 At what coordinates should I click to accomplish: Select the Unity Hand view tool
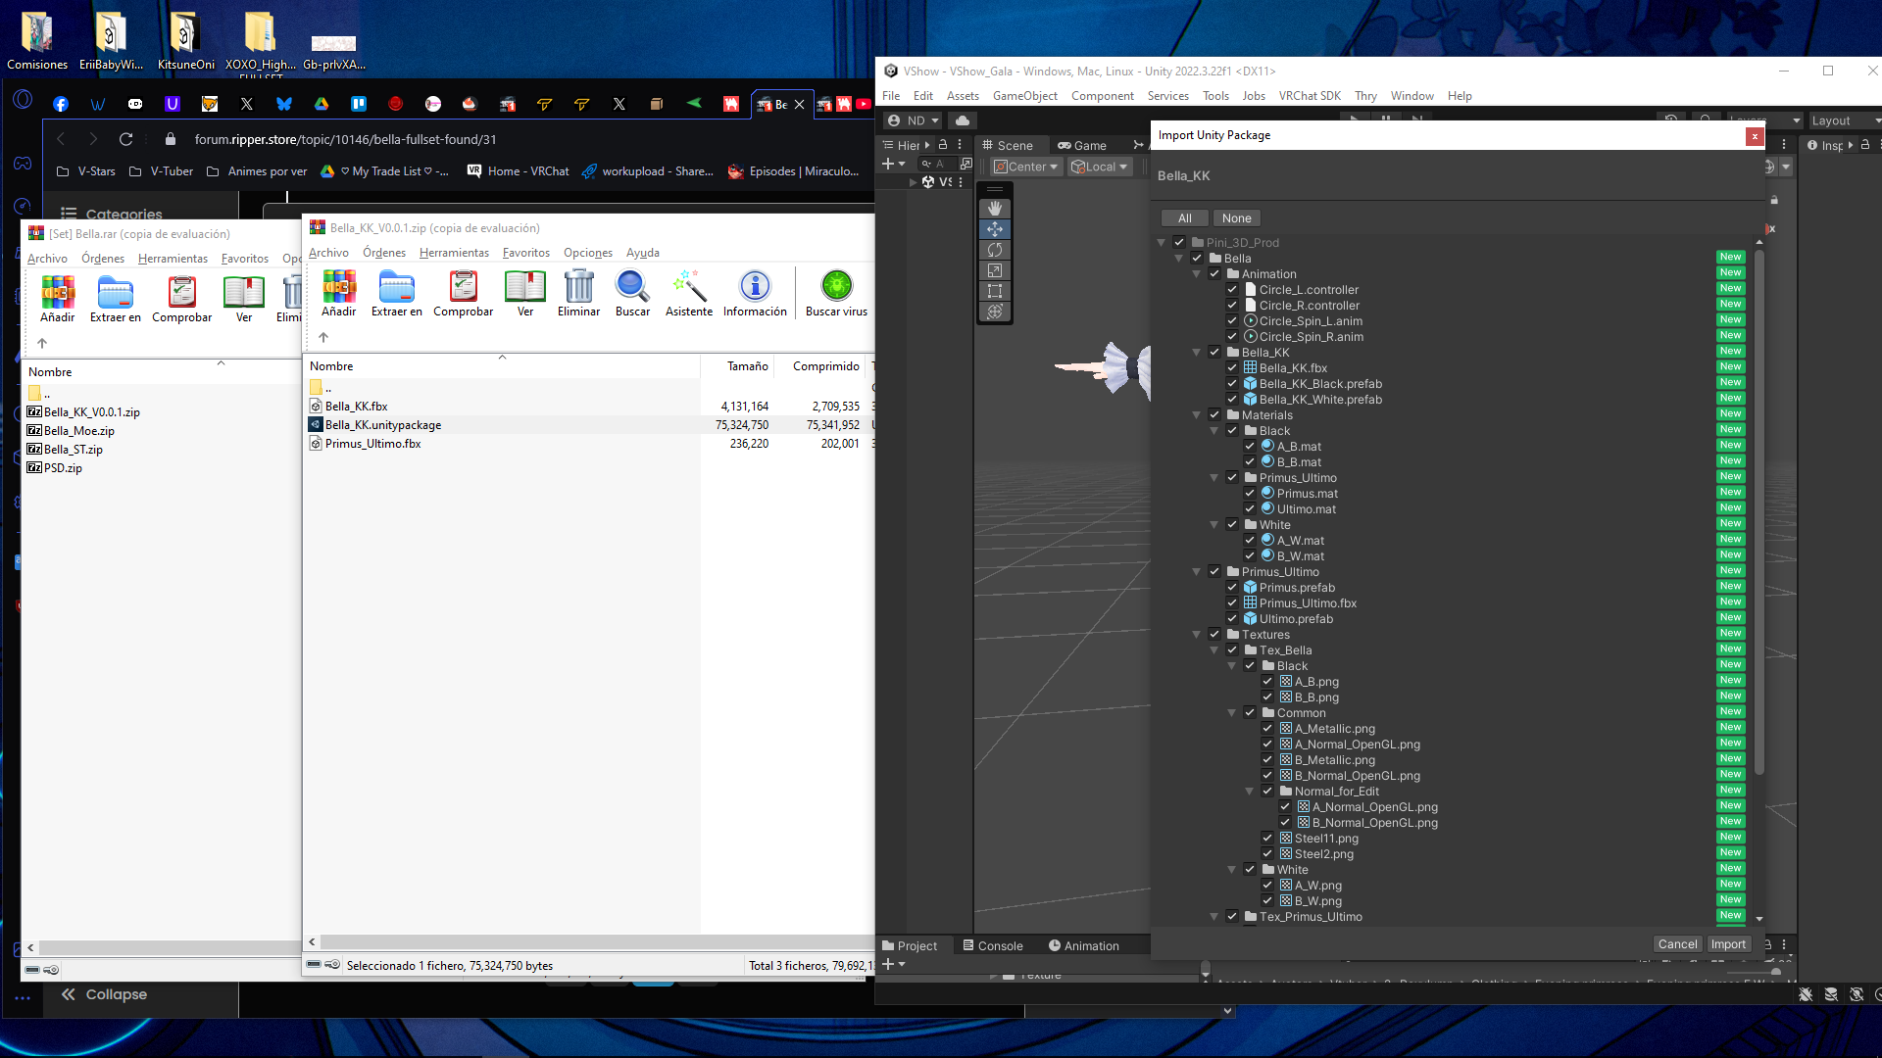(x=995, y=208)
